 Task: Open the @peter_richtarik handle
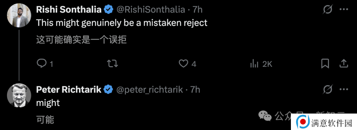[150, 90]
